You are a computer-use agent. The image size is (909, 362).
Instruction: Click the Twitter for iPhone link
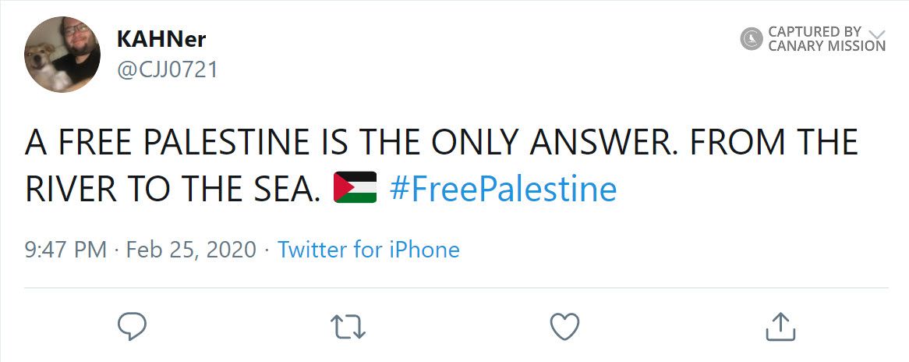[x=369, y=250]
